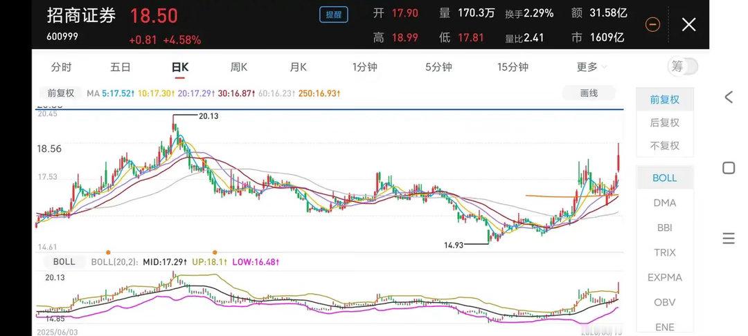Click the 额 31.58亿 turnover amount

point(598,13)
